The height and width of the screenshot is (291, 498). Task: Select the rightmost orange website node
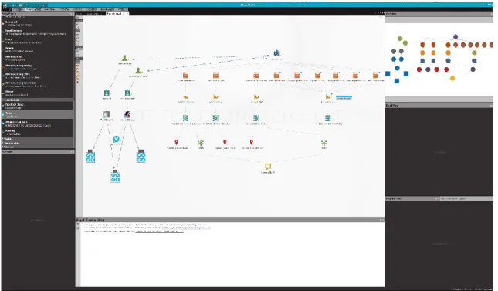point(375,76)
